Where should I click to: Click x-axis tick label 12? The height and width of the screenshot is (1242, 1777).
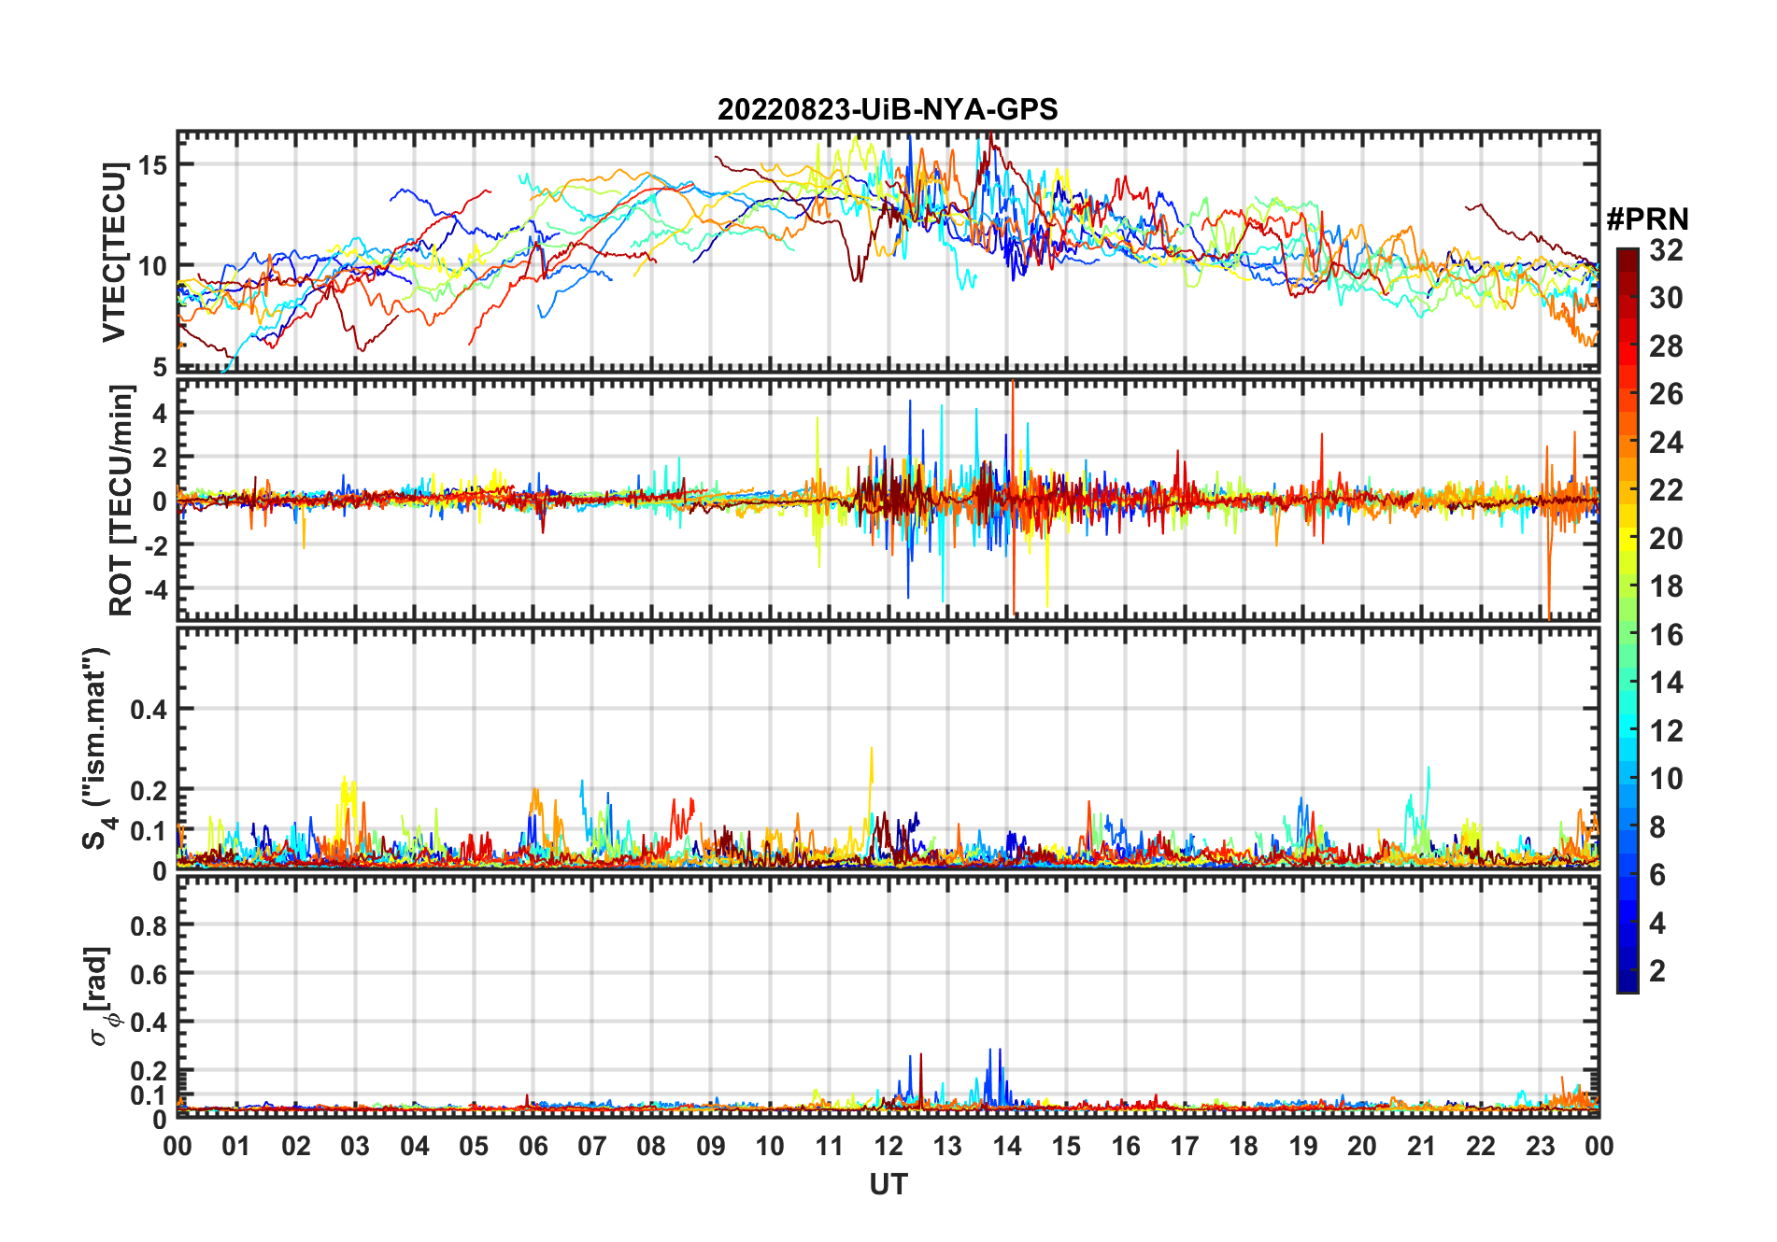point(888,1146)
